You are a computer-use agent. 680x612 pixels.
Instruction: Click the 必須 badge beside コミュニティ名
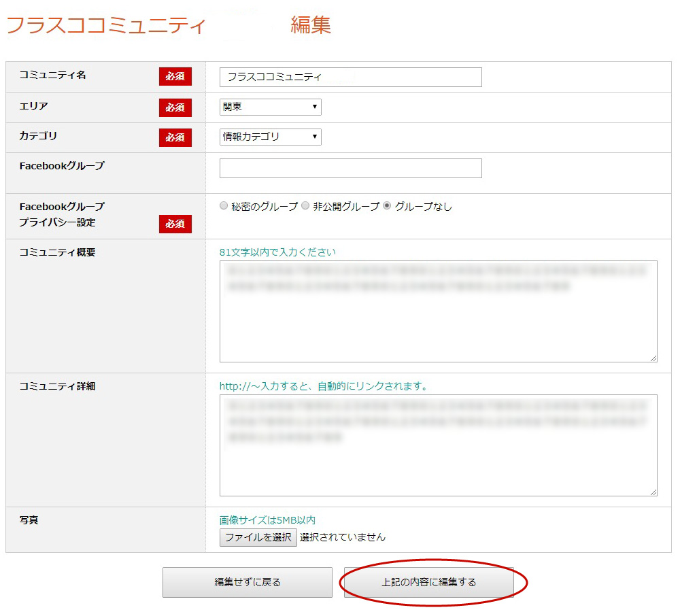point(175,76)
